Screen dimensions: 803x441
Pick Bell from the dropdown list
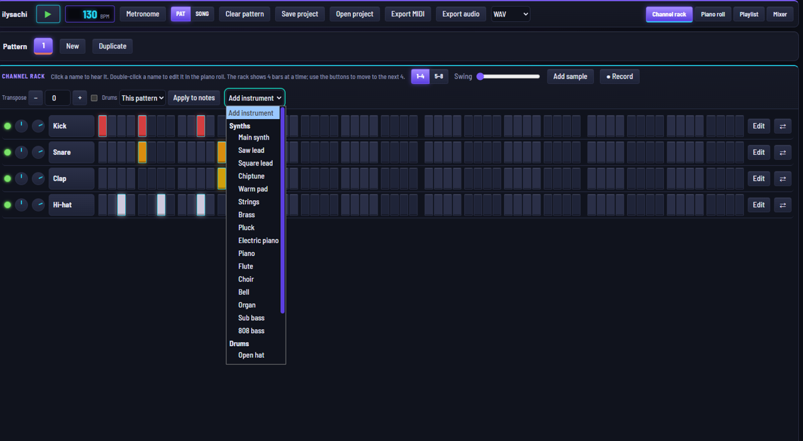pos(254,292)
